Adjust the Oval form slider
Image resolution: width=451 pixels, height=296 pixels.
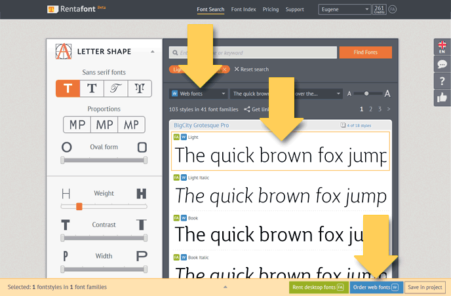tap(104, 160)
